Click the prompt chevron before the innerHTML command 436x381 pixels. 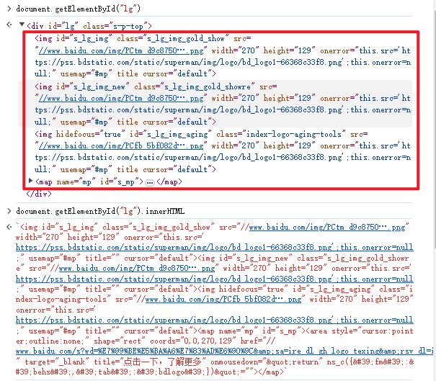[x=7, y=211]
